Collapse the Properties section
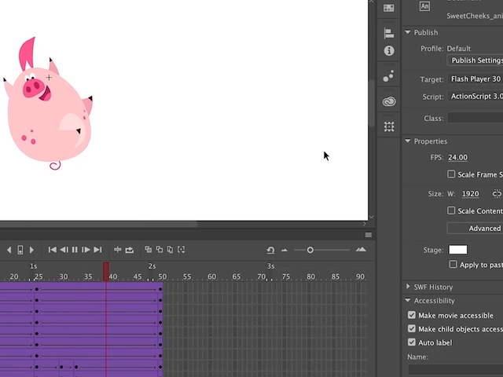Image resolution: width=503 pixels, height=377 pixels. pyautogui.click(x=408, y=141)
